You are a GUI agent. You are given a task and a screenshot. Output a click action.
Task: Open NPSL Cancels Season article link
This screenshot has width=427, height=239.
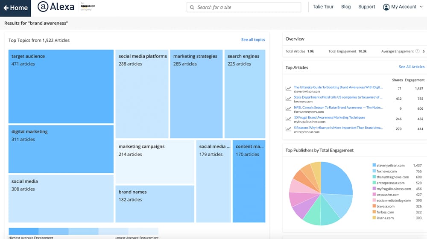338,107
